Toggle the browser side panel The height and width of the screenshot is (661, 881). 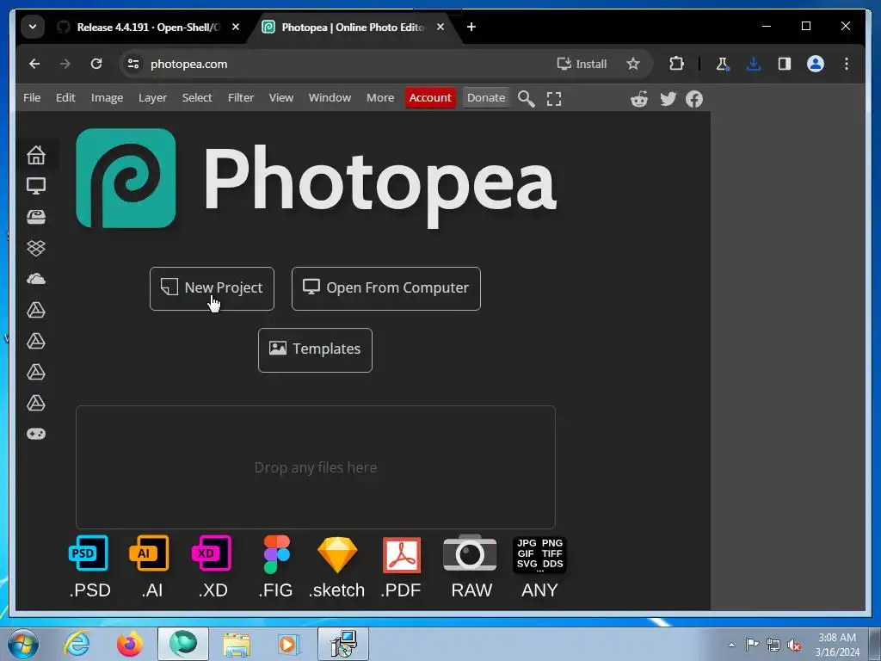pyautogui.click(x=785, y=64)
